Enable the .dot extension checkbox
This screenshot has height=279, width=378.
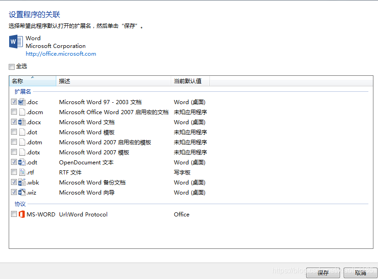(x=14, y=132)
